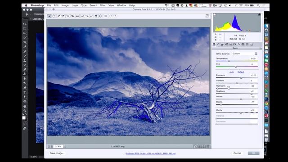This screenshot has width=288, height=162.
Task: Adjust the Contrast slider handle
Action: pyautogui.click(x=237, y=83)
